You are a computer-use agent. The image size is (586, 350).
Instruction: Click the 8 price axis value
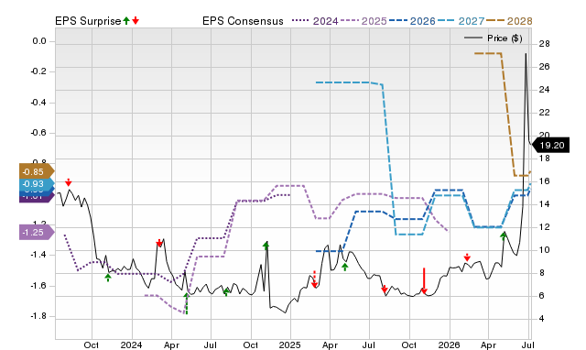coord(542,273)
